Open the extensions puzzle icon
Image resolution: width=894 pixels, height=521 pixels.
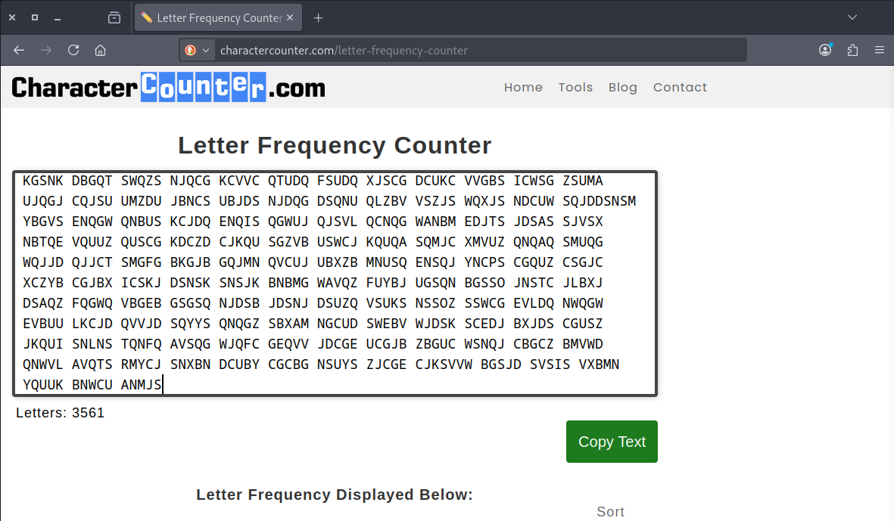(852, 51)
